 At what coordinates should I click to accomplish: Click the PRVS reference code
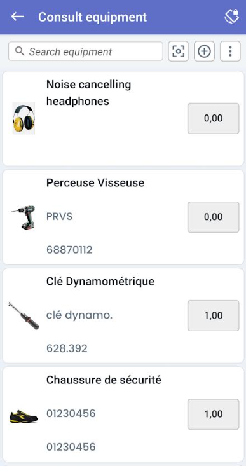(x=59, y=217)
